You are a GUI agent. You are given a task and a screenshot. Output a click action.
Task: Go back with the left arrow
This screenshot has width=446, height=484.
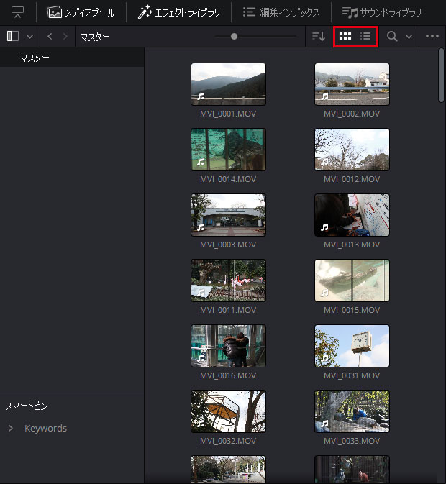click(x=50, y=36)
